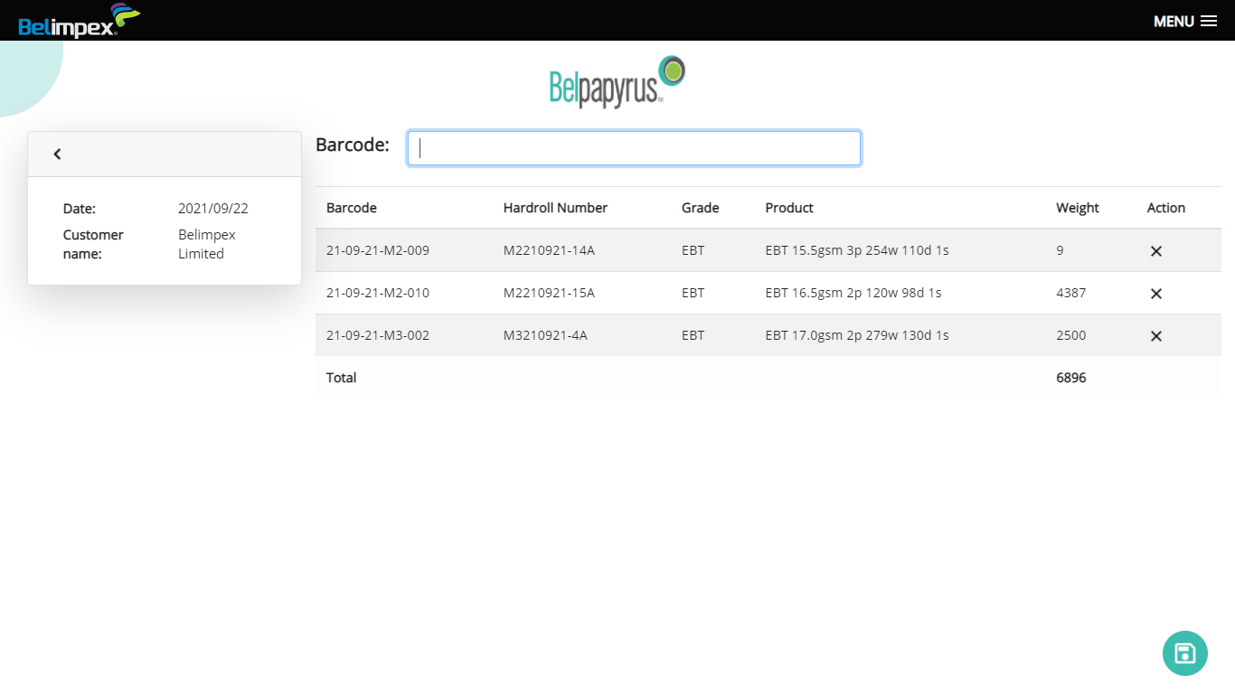Click the Total row label

click(342, 378)
